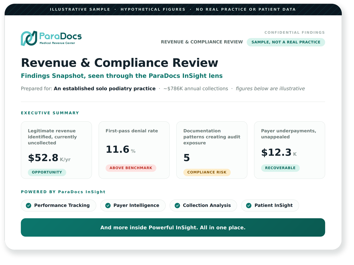Select the Performance Tracking pill

tap(58, 206)
